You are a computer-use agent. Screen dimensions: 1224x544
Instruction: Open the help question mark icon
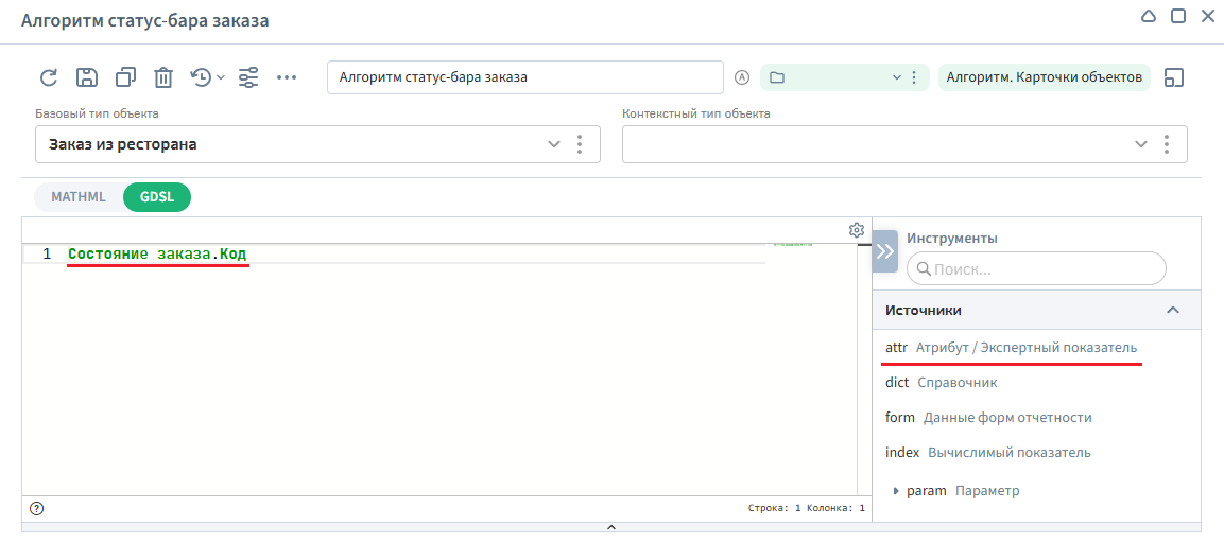[37, 508]
